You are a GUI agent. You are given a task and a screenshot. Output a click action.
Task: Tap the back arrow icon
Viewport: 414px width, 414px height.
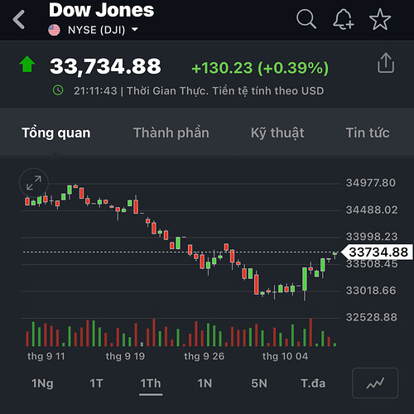(x=19, y=20)
